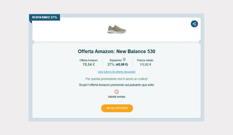Click the red clock validity icon
This screenshot has width=233, height=135.
point(116,92)
